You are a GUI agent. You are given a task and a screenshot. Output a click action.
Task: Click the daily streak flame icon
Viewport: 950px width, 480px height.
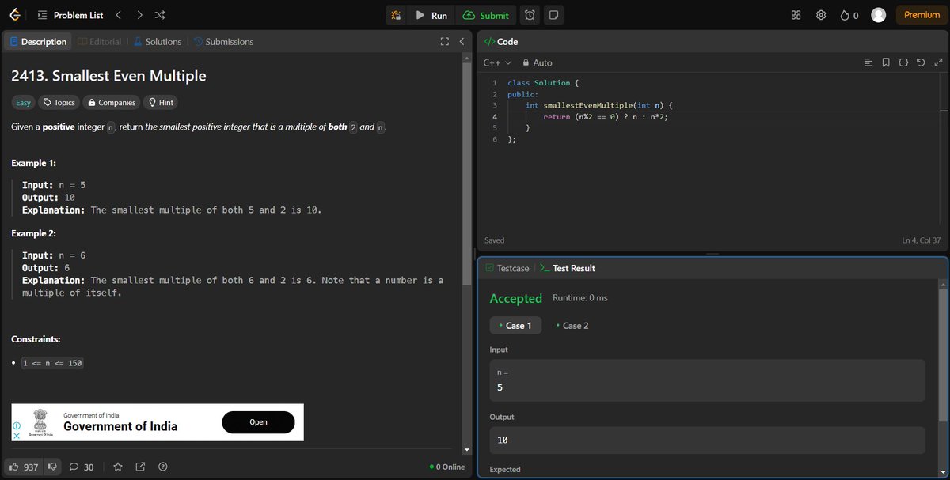point(845,14)
